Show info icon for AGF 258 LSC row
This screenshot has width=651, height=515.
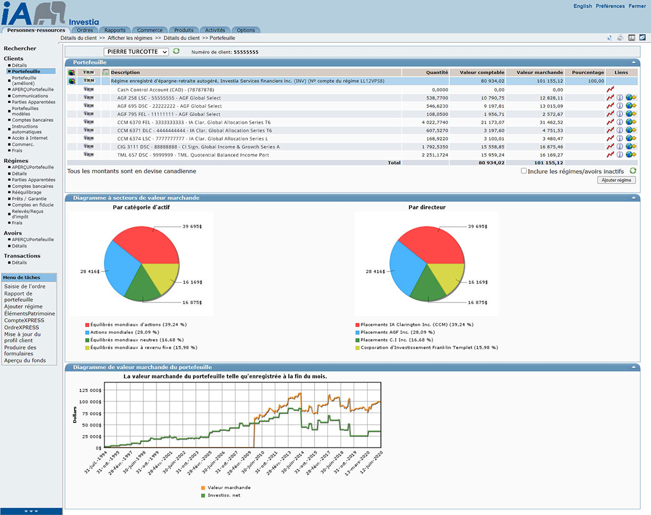point(620,98)
